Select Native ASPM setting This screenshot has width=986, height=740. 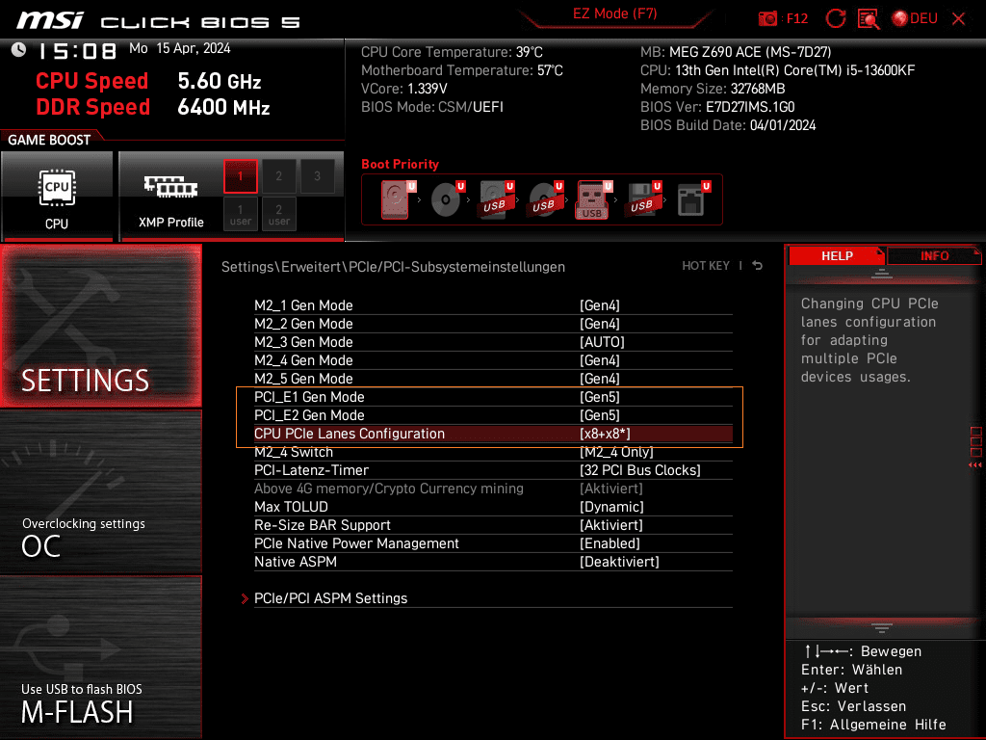[493, 562]
